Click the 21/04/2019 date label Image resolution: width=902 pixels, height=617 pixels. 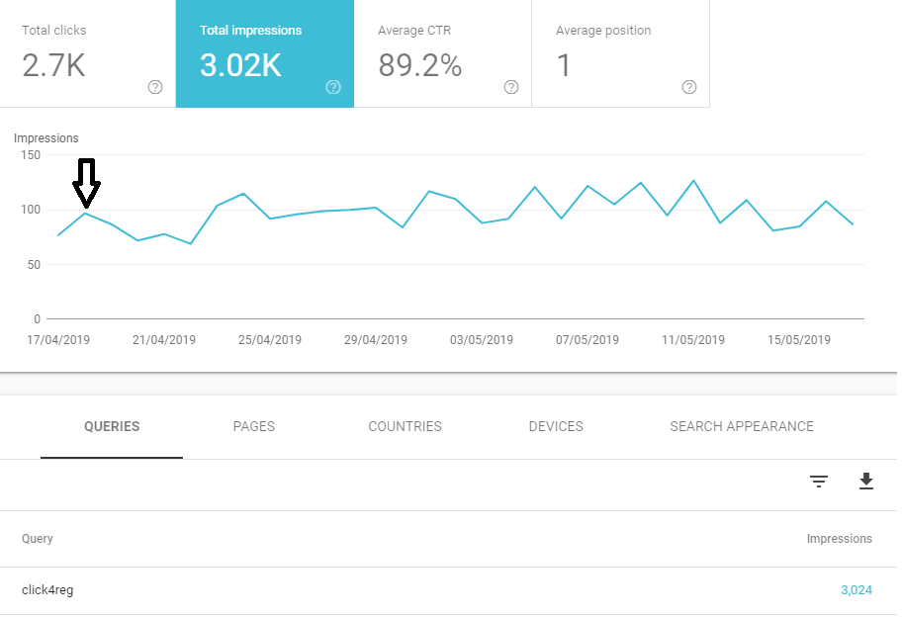click(164, 340)
